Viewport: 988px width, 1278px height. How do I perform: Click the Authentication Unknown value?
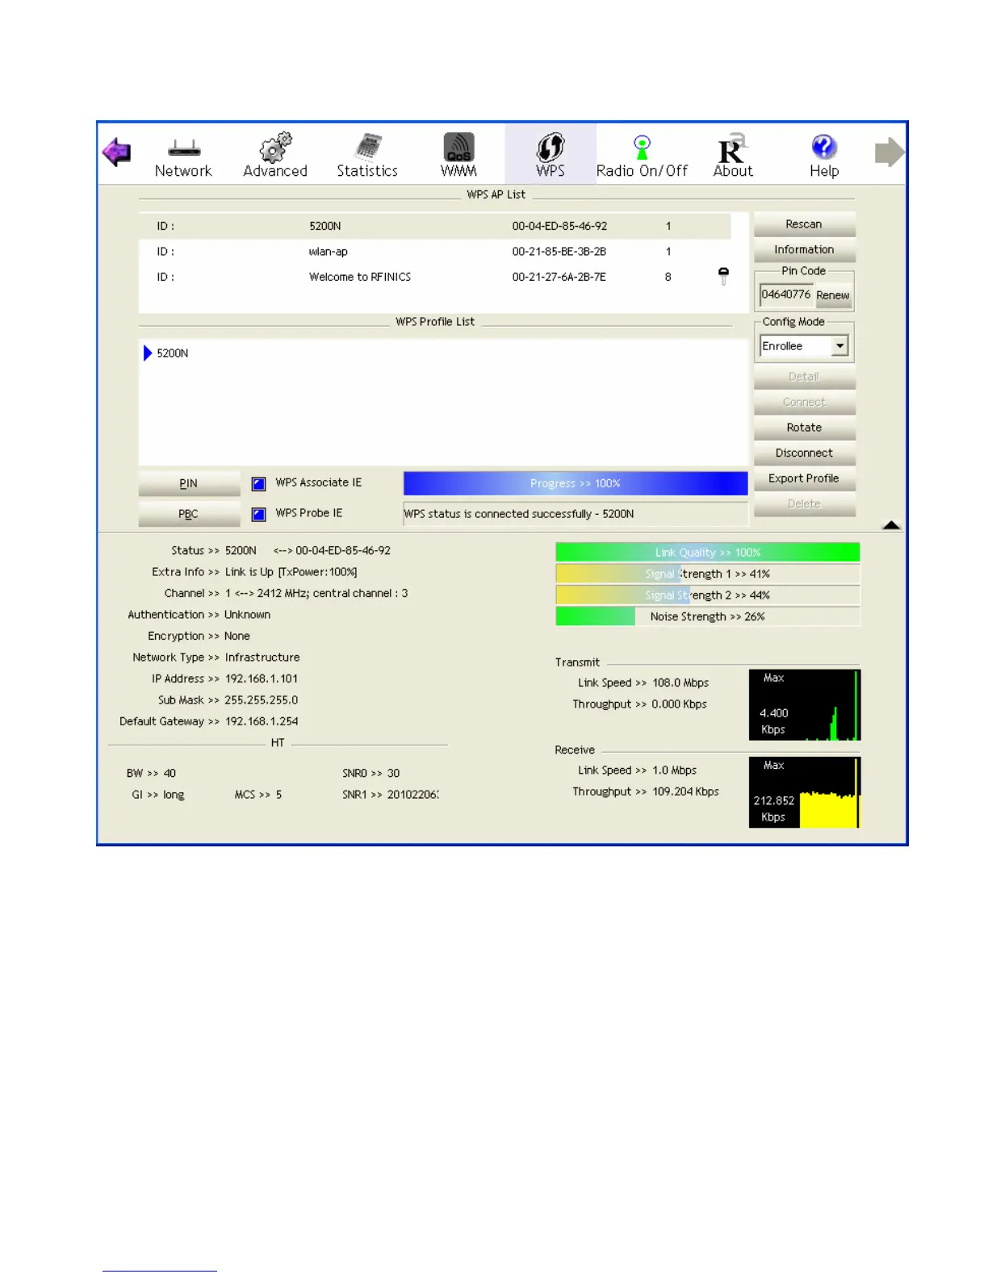[x=247, y=615]
